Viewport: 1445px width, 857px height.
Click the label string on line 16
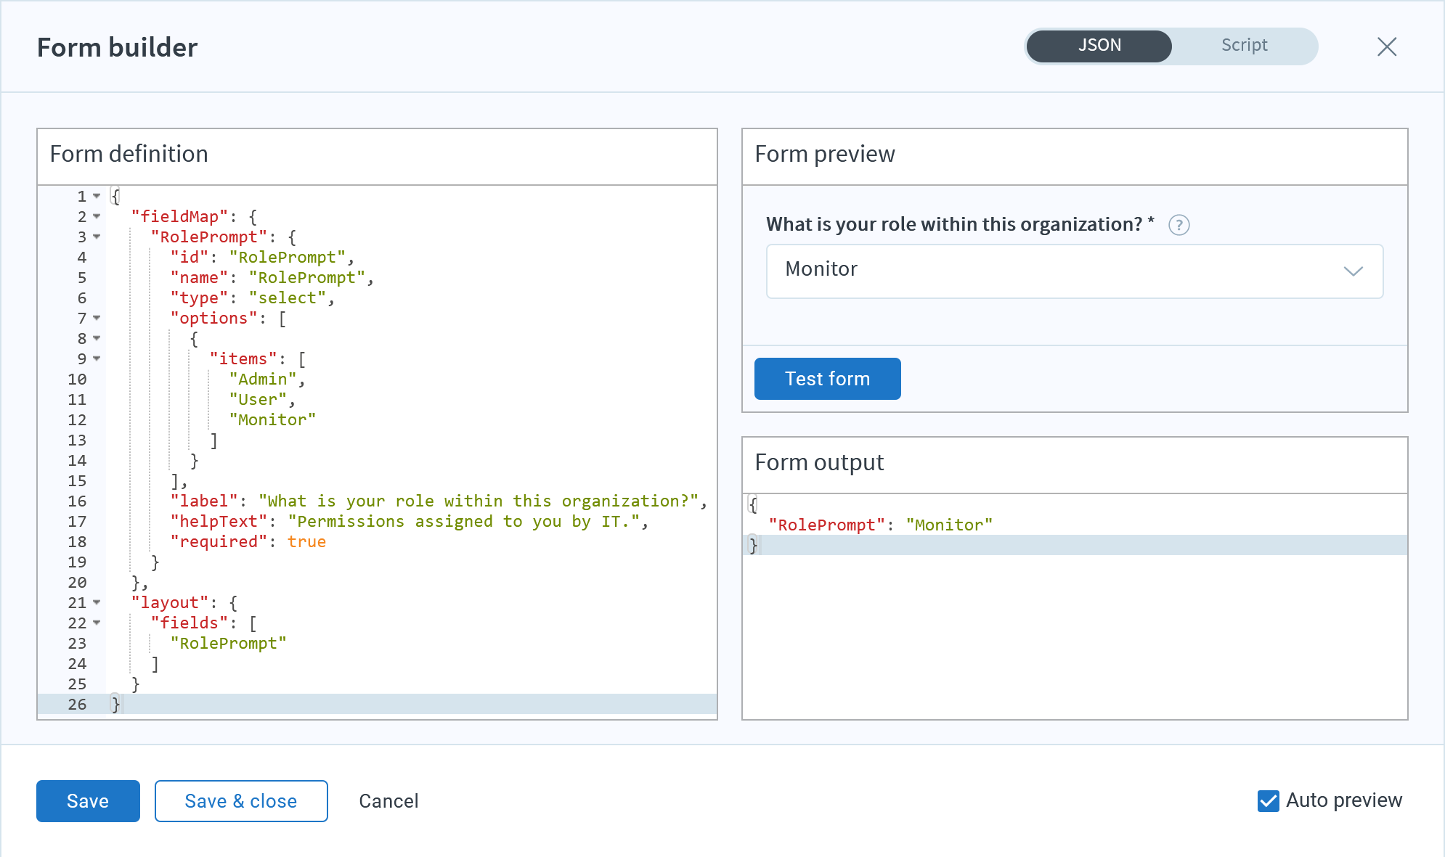click(x=479, y=501)
